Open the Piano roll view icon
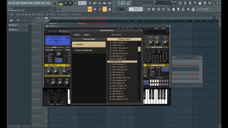This screenshot has height=128, width=228. [x=154, y=9]
